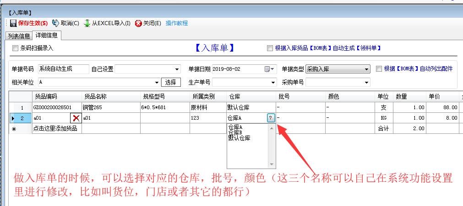Click the question mark button in warehouse cell
Image resolution: width=463 pixels, height=206 pixels.
click(x=271, y=118)
